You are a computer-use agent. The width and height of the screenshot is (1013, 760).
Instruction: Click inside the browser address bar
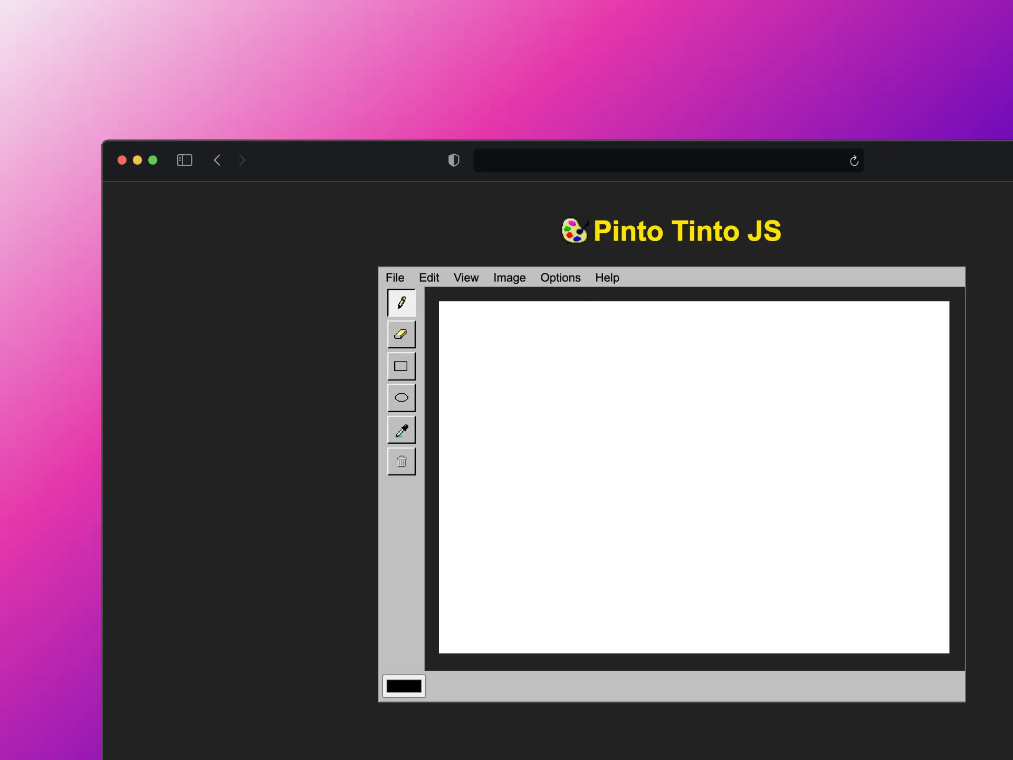point(660,160)
